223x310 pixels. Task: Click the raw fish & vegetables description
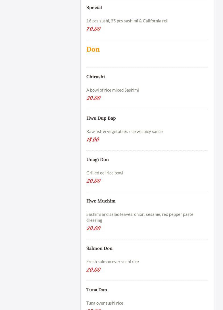tap(124, 131)
